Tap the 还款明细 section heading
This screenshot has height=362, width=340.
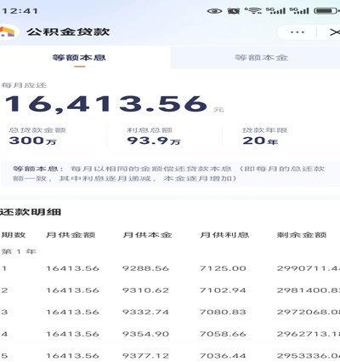[x=31, y=212]
